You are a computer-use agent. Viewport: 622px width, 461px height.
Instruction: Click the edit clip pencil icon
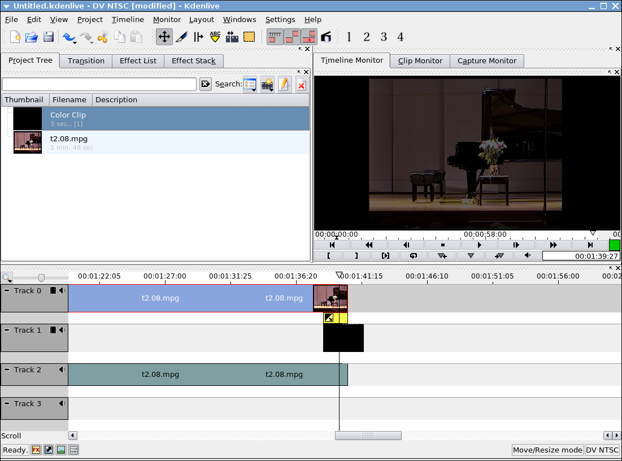coord(284,85)
